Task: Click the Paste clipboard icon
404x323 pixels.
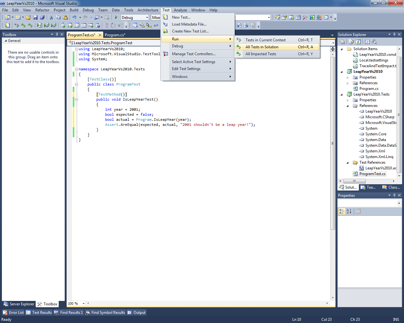Action: pyautogui.click(x=65, y=18)
